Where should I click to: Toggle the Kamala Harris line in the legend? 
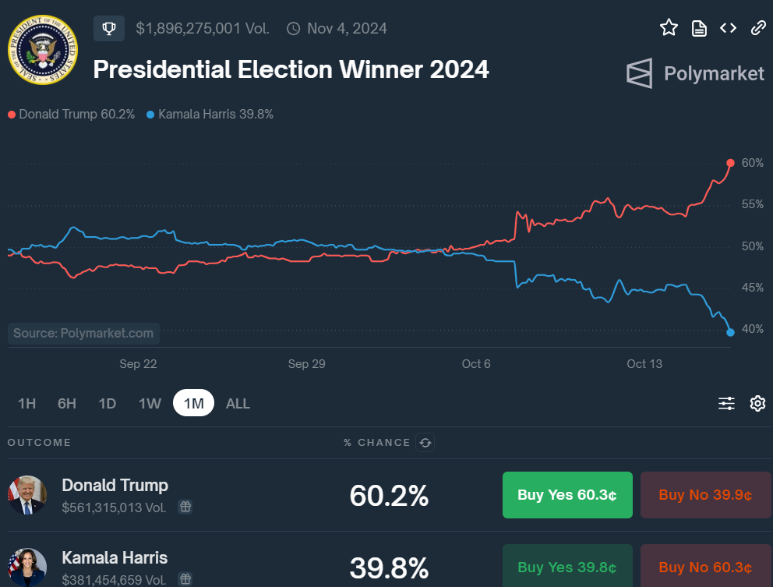[210, 113]
